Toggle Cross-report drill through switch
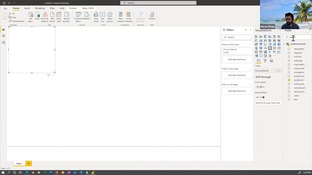This screenshot has height=175, width=312. [x=262, y=87]
